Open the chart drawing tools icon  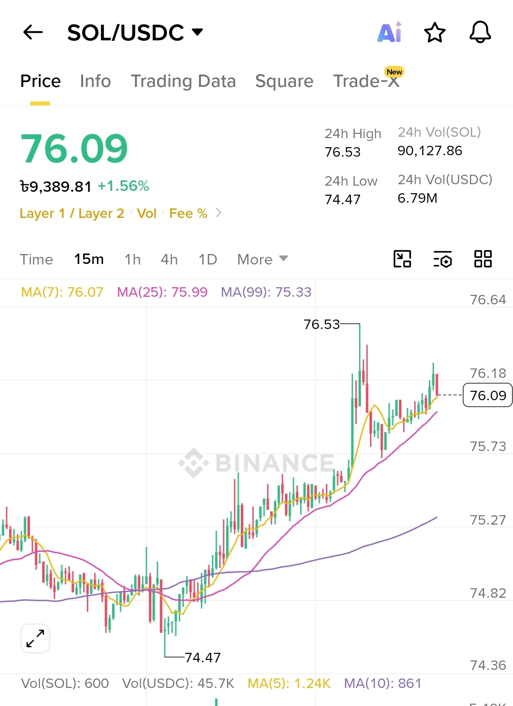tap(402, 259)
